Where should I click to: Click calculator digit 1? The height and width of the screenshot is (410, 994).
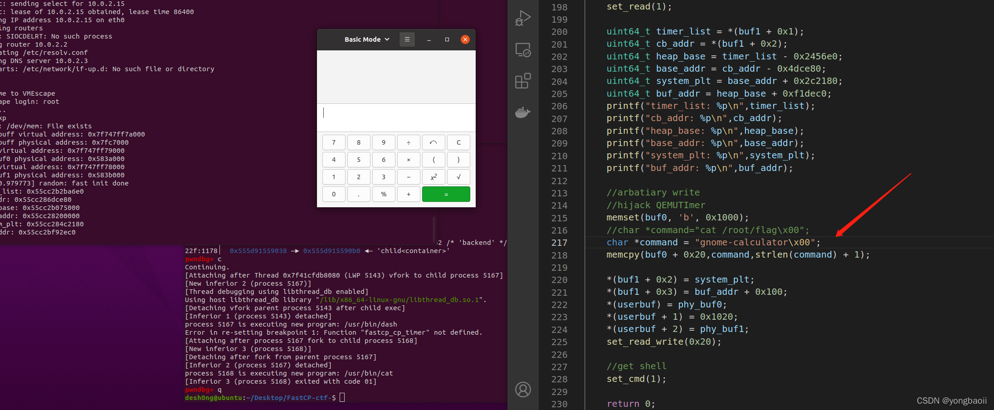[x=334, y=177]
